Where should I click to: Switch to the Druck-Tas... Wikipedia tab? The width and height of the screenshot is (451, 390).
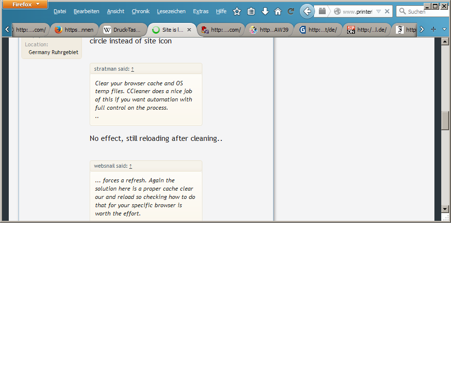pos(123,30)
